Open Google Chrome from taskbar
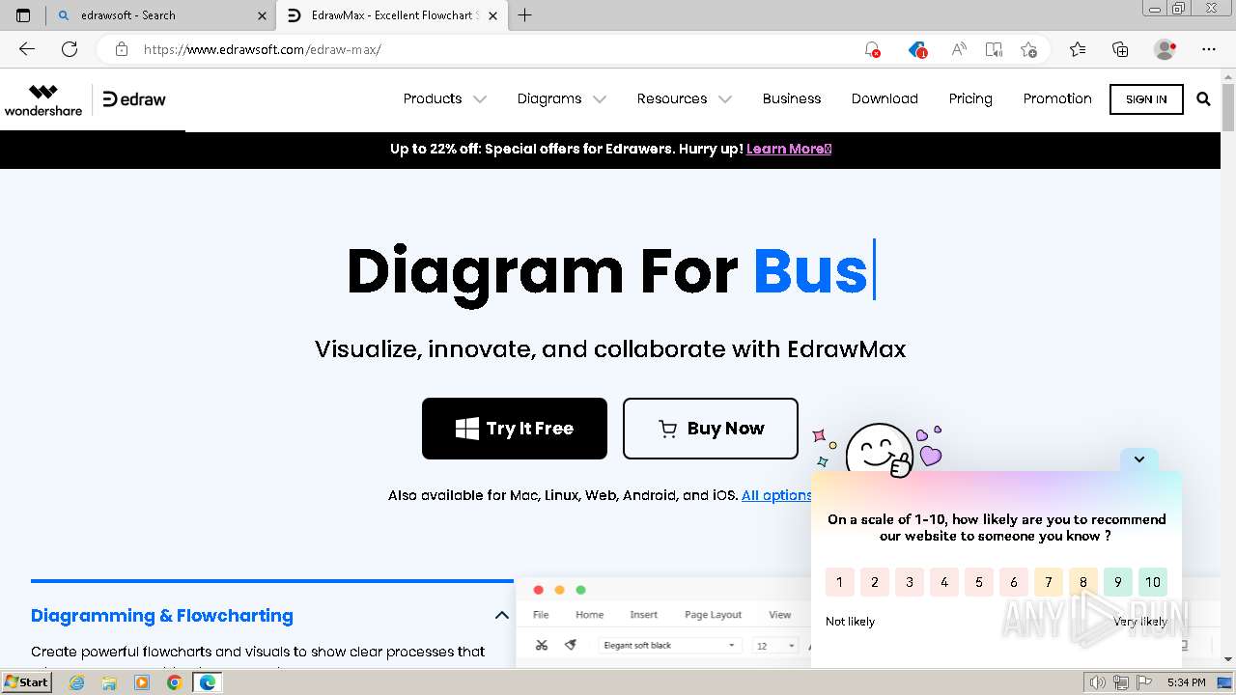The image size is (1236, 695). 174,682
